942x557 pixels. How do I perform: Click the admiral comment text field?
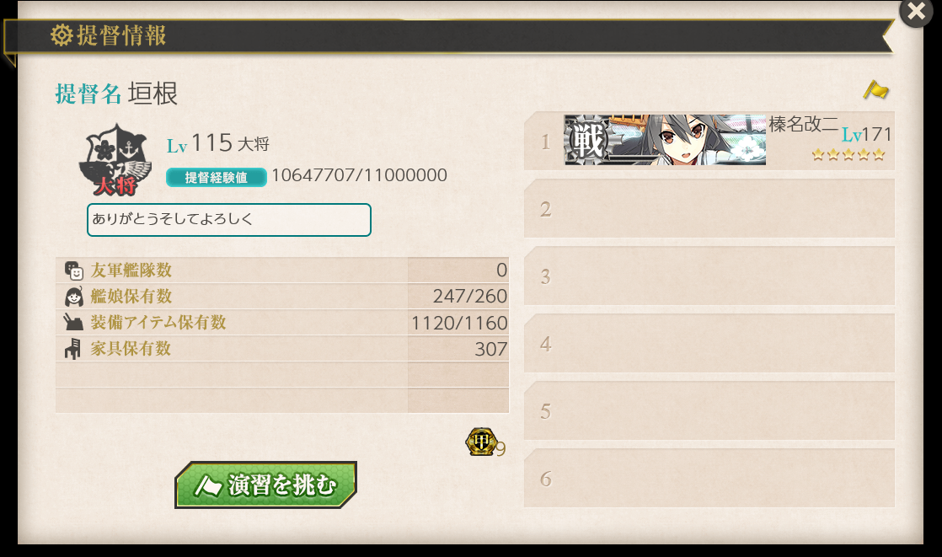click(x=229, y=220)
